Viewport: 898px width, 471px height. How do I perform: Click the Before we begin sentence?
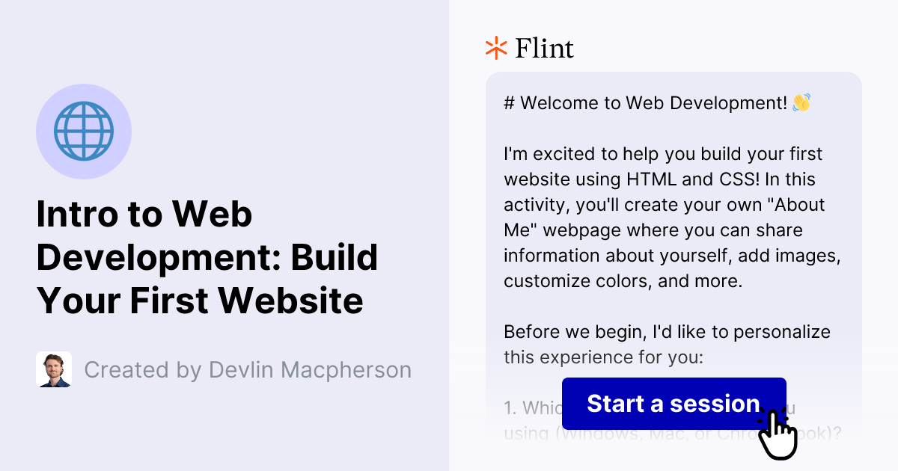click(x=667, y=331)
